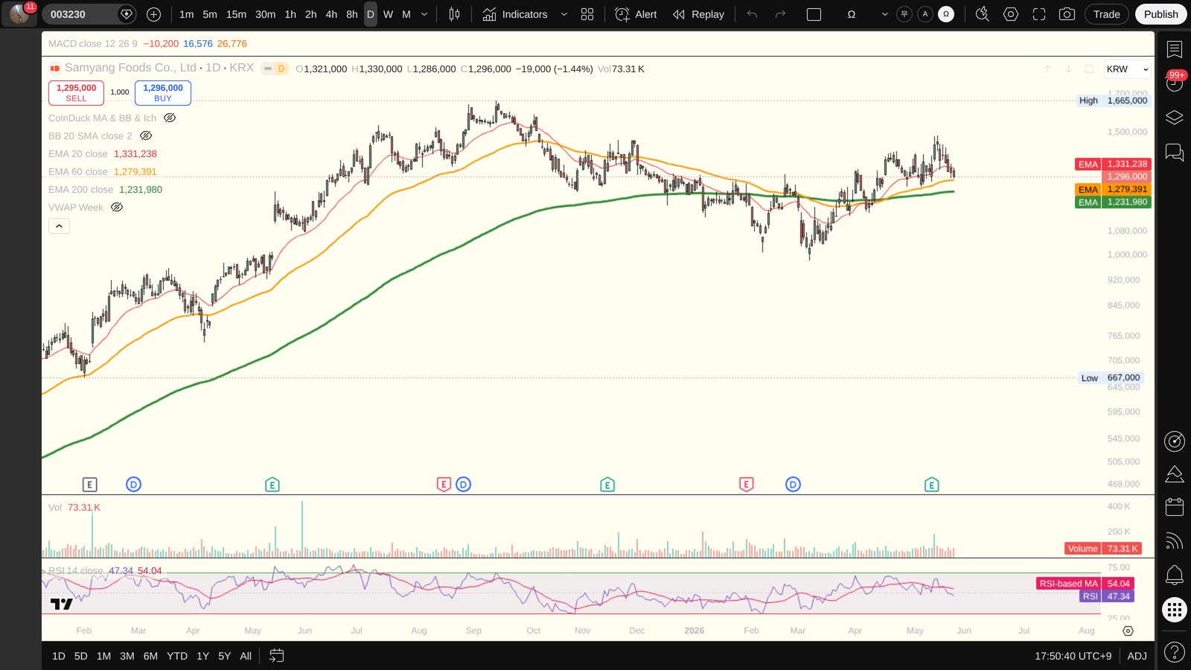The width and height of the screenshot is (1191, 670).
Task: Open the indicator templates grid icon
Action: [x=587, y=14]
